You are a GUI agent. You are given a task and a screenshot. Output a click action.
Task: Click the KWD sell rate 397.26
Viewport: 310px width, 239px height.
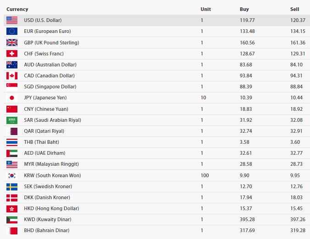[298, 219]
